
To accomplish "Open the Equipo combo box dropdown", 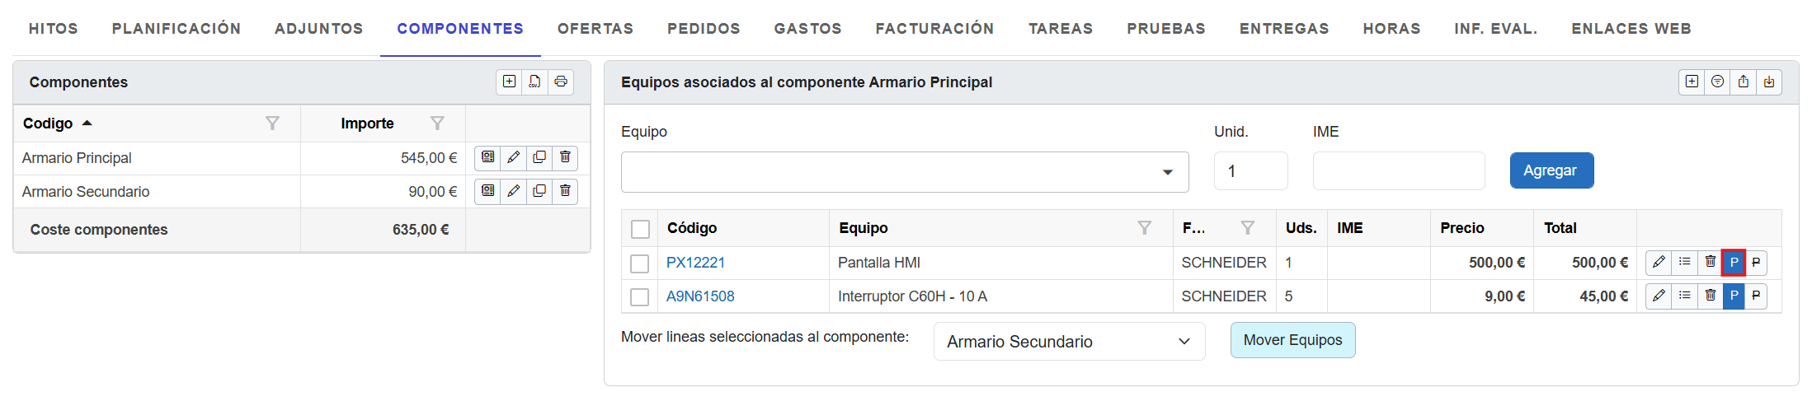I will tap(1167, 172).
